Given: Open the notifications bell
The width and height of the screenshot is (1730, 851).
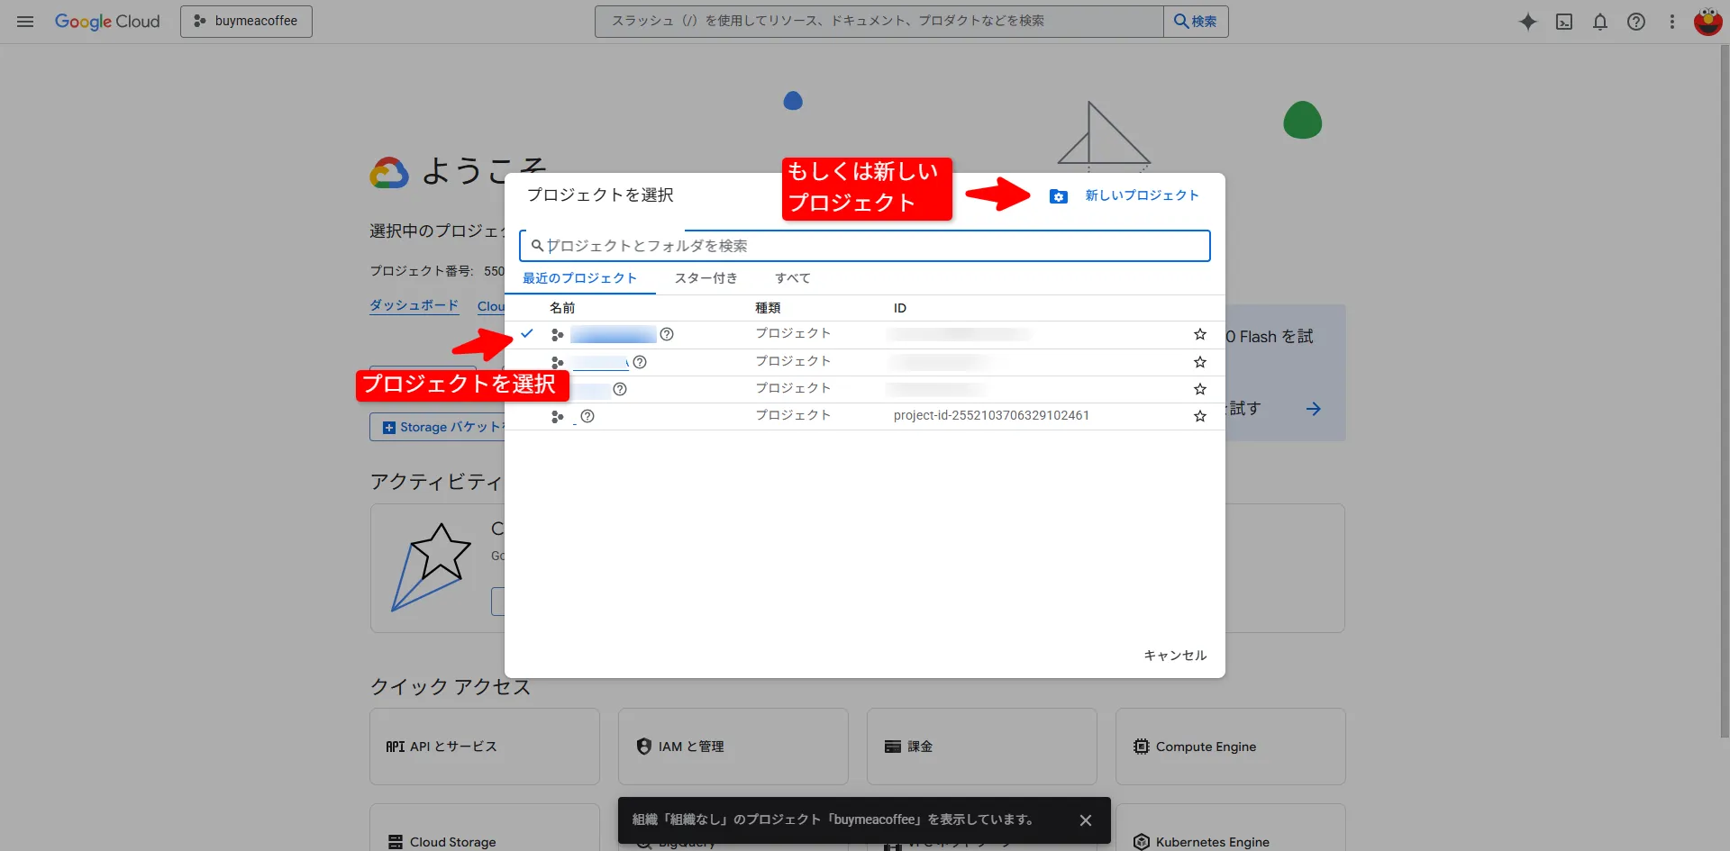Looking at the screenshot, I should pos(1600,22).
